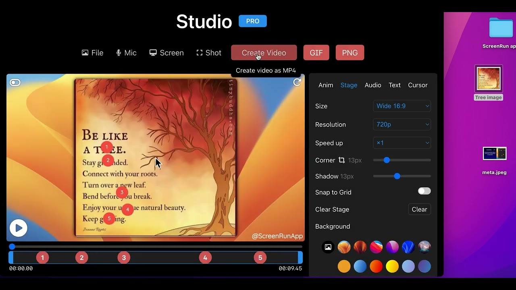516x290 pixels.
Task: Select timeline marker 3
Action: pos(124,258)
